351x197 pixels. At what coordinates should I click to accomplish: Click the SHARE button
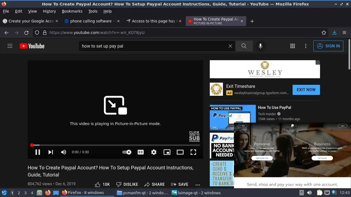tap(154, 184)
